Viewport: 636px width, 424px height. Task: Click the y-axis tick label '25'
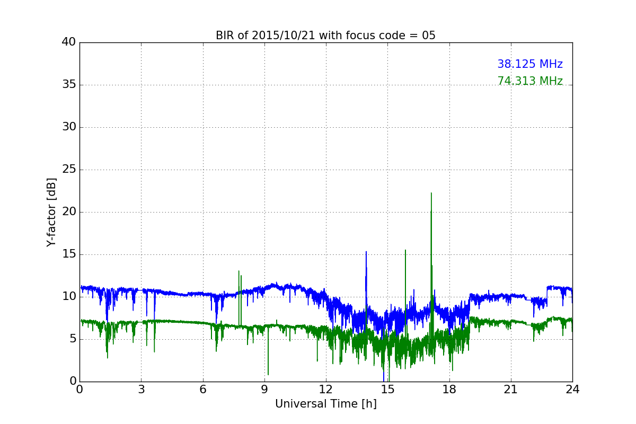[69, 170]
